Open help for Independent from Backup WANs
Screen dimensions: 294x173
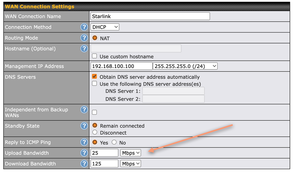click(x=84, y=110)
